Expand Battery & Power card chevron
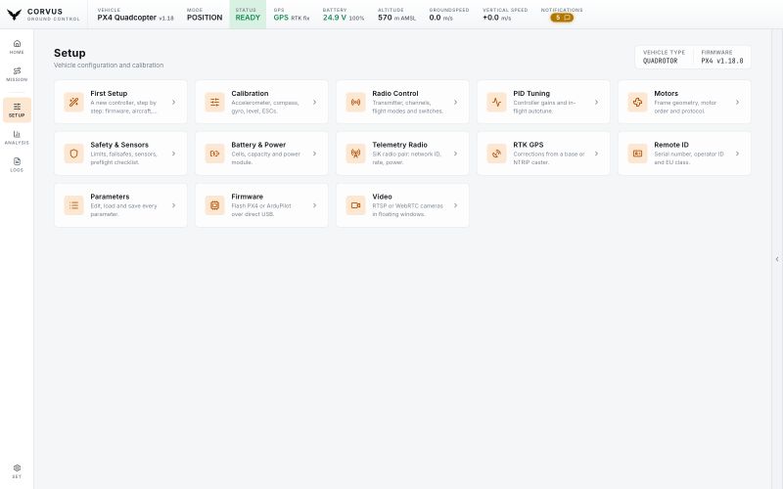Screen dimensions: 783x489 point(314,154)
